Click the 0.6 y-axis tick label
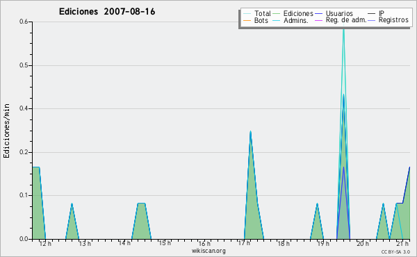Image resolution: width=417 pixels, height=257 pixels. (24, 22)
